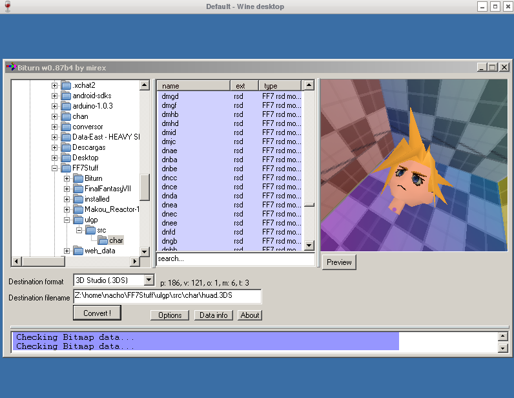Viewport: 514px width, 398px height.
Task: Click the Makou_Reactor folder icon
Action: (79, 209)
